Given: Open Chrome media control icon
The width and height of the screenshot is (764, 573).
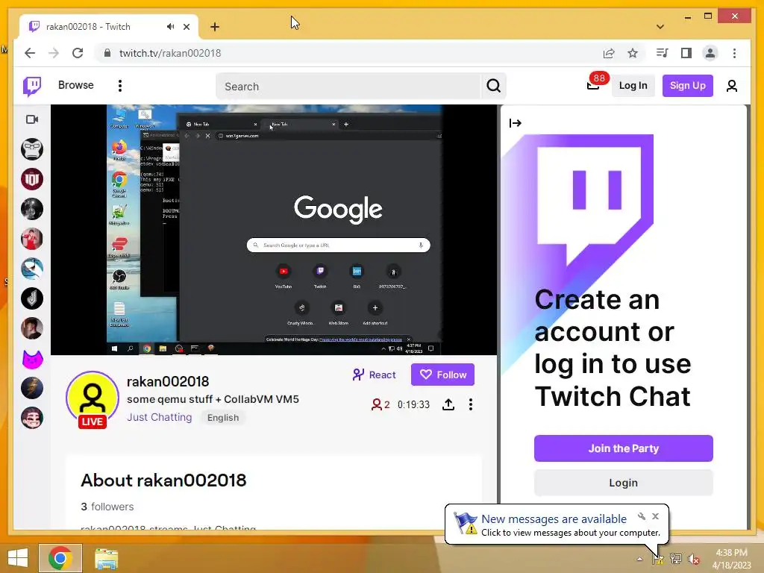Looking at the screenshot, I should [x=662, y=53].
